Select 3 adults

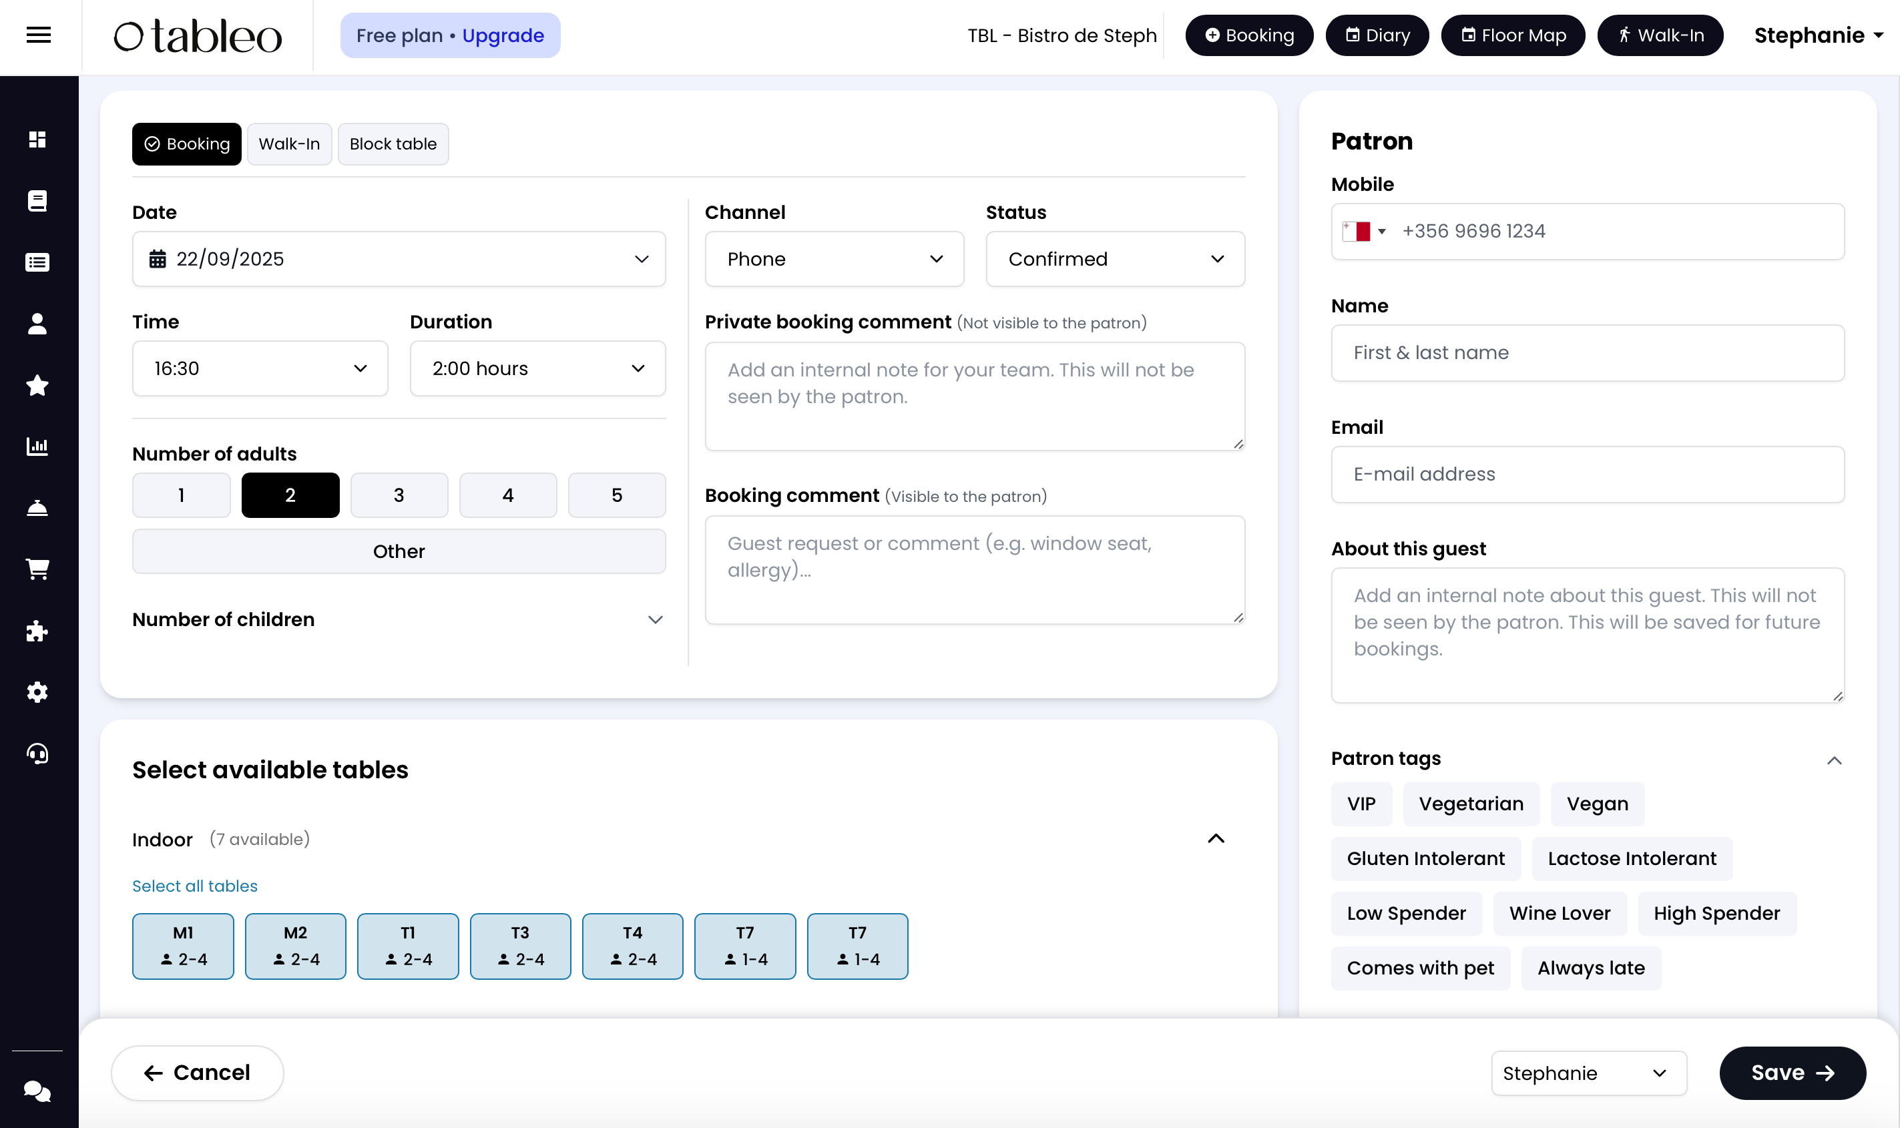click(399, 495)
